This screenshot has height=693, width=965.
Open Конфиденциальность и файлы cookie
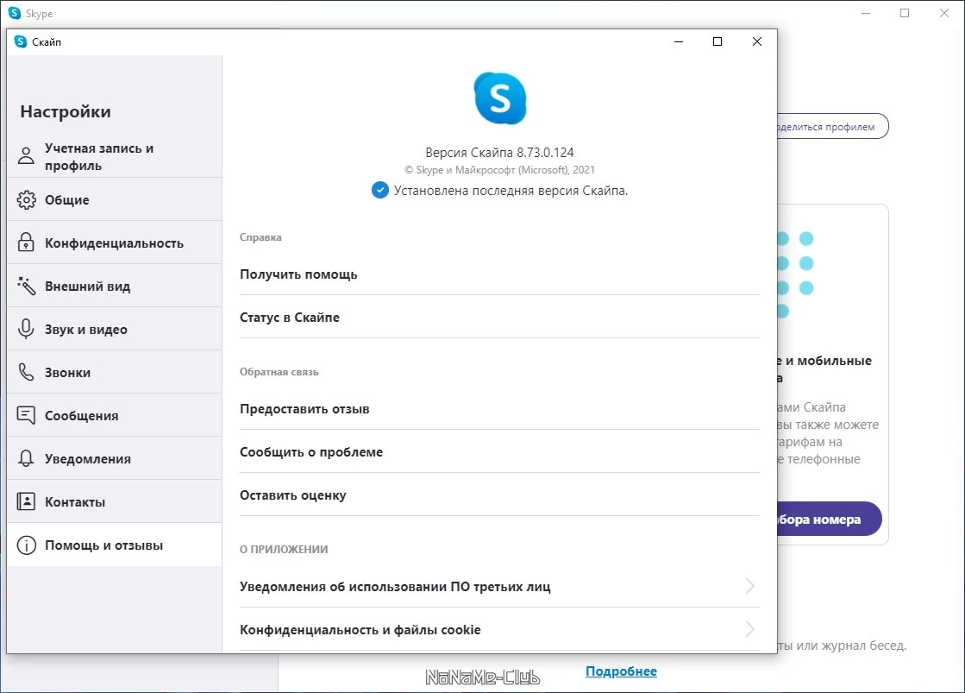tap(499, 629)
